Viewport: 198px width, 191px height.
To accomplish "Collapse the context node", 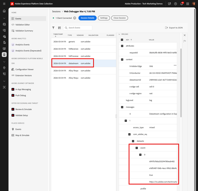I will click(122, 59).
